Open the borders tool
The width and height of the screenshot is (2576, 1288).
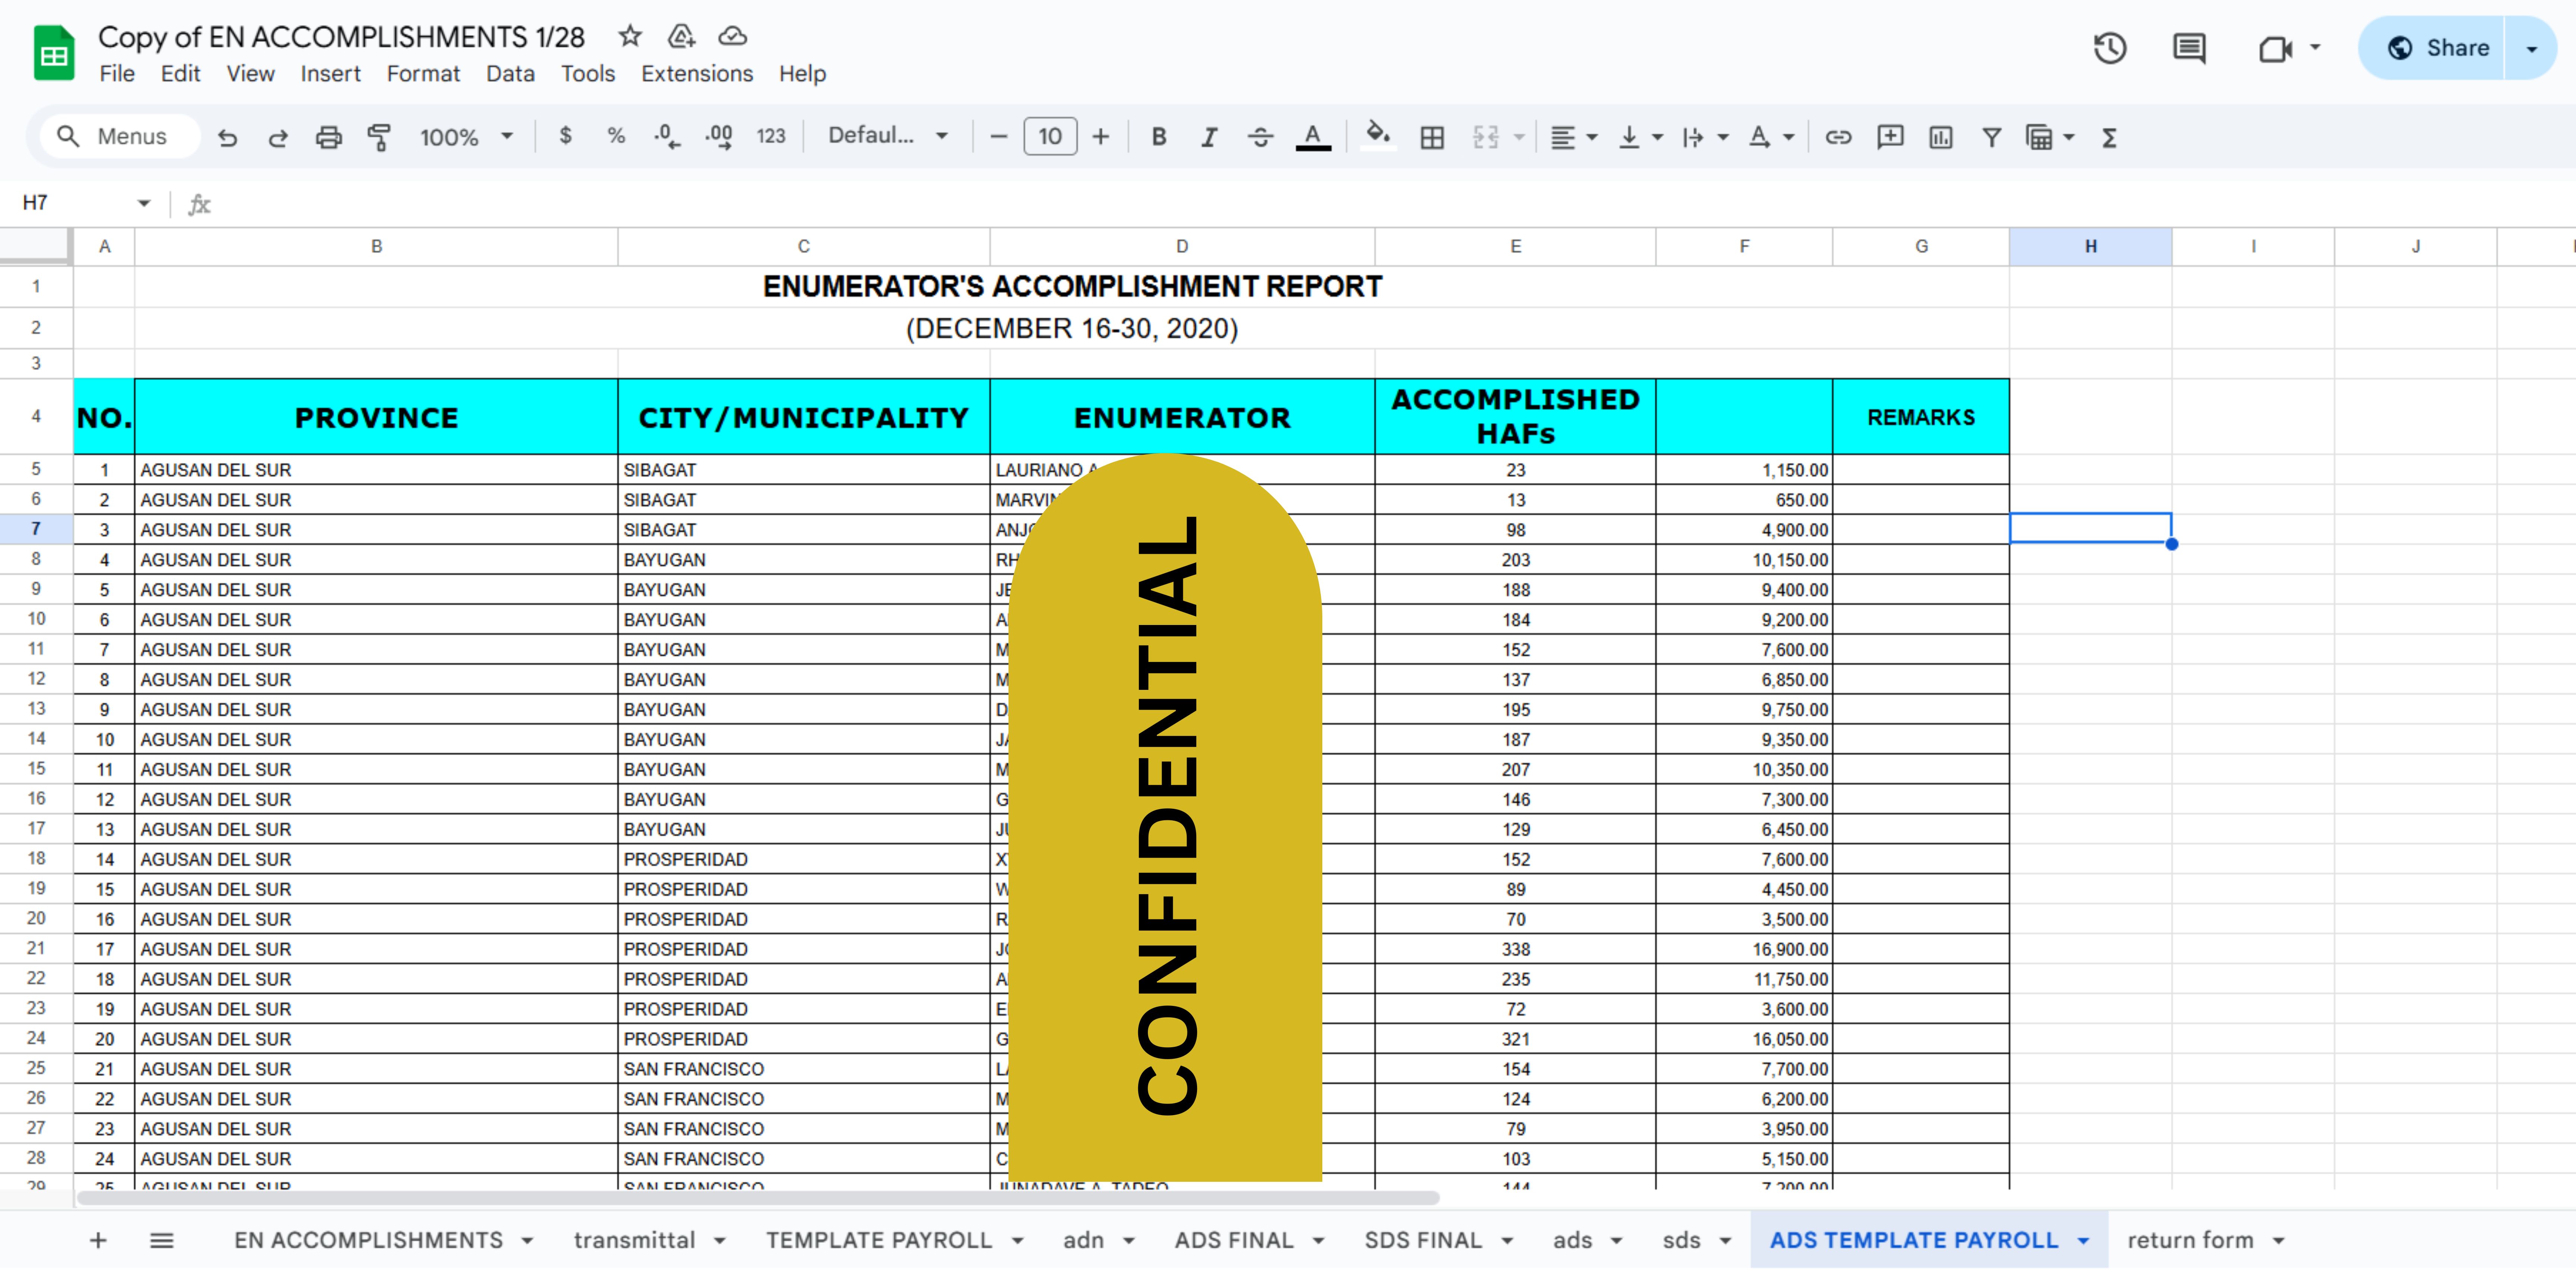(1432, 137)
